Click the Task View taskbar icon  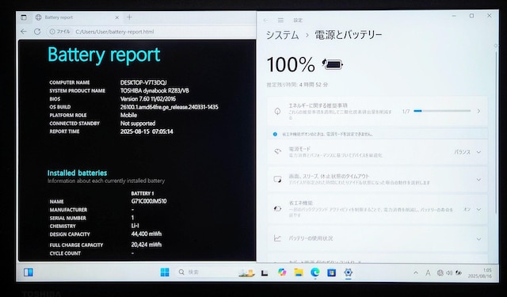[x=265, y=273]
